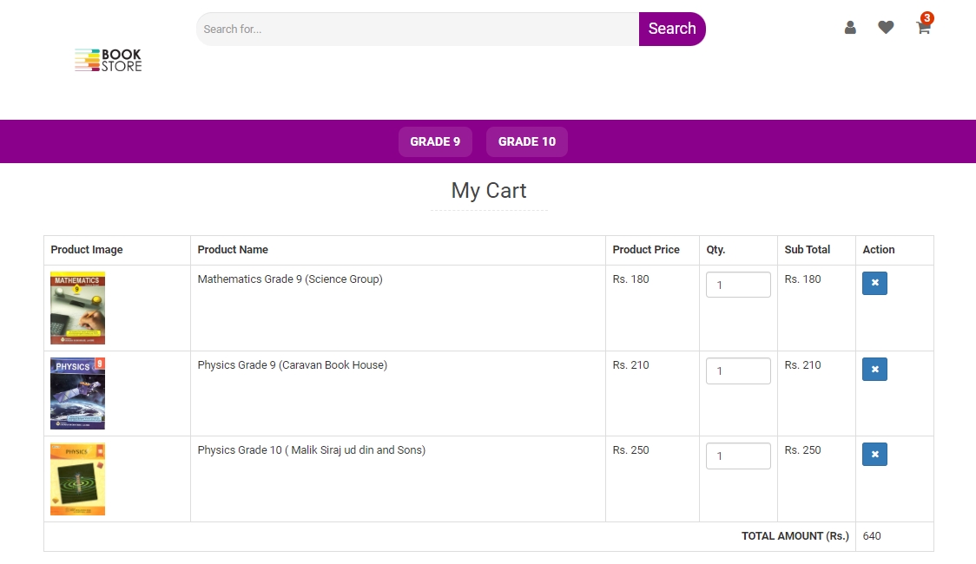Open the wishlist heart icon
This screenshot has height=564, width=976.
tap(886, 28)
